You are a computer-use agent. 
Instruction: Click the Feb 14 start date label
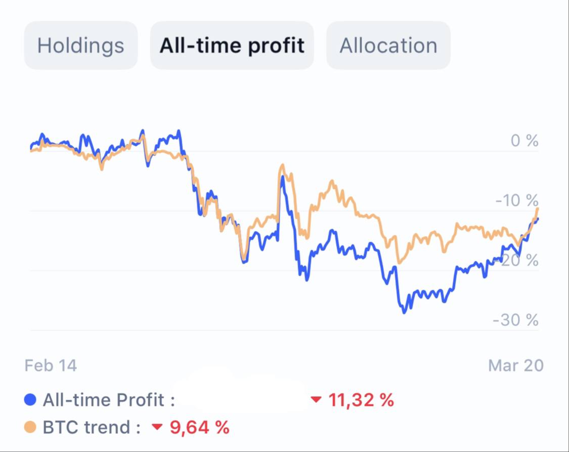(x=51, y=365)
